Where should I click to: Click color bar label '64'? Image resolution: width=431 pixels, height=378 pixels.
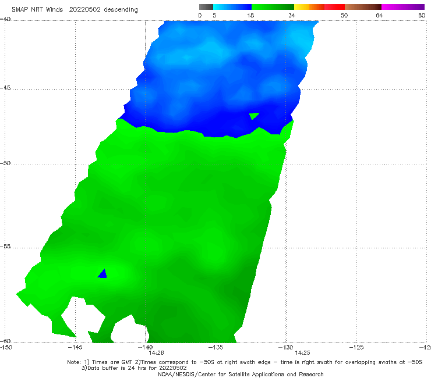379,16
